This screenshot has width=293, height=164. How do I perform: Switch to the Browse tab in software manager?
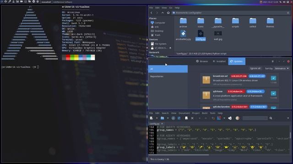coord(202,61)
